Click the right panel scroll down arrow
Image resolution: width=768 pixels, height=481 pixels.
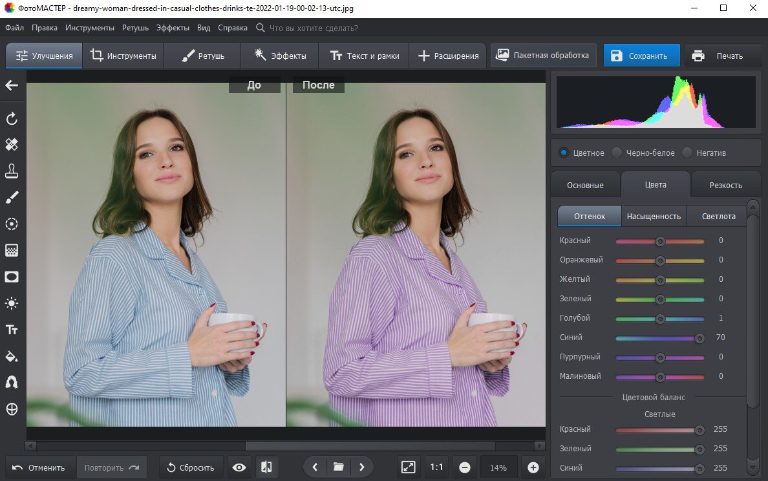tap(753, 468)
